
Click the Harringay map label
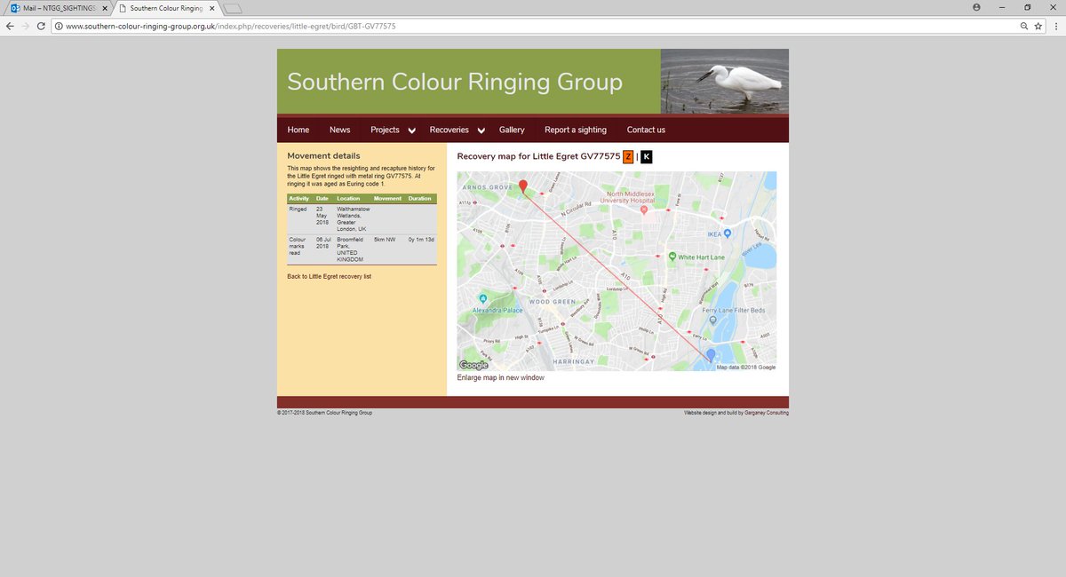tap(572, 362)
